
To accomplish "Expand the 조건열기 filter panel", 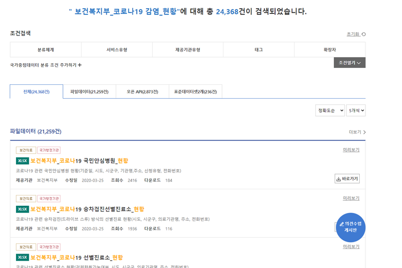I will (x=349, y=63).
